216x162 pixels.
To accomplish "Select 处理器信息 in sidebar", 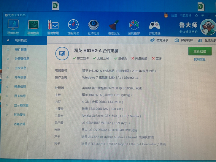I will 22,59.
